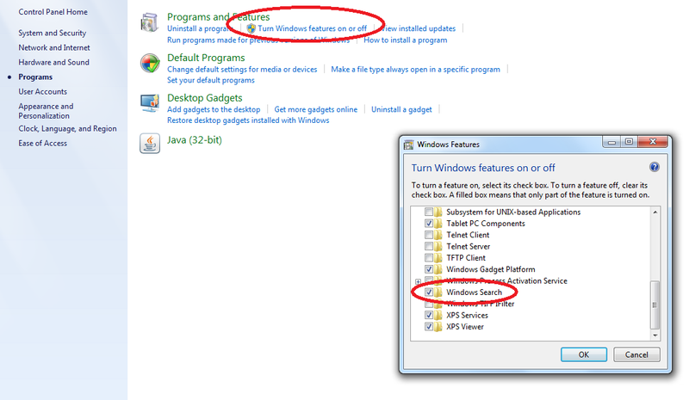Click the Desktop Gadgets monitor icon
Viewport: 689px width, 400px height.
click(x=150, y=103)
